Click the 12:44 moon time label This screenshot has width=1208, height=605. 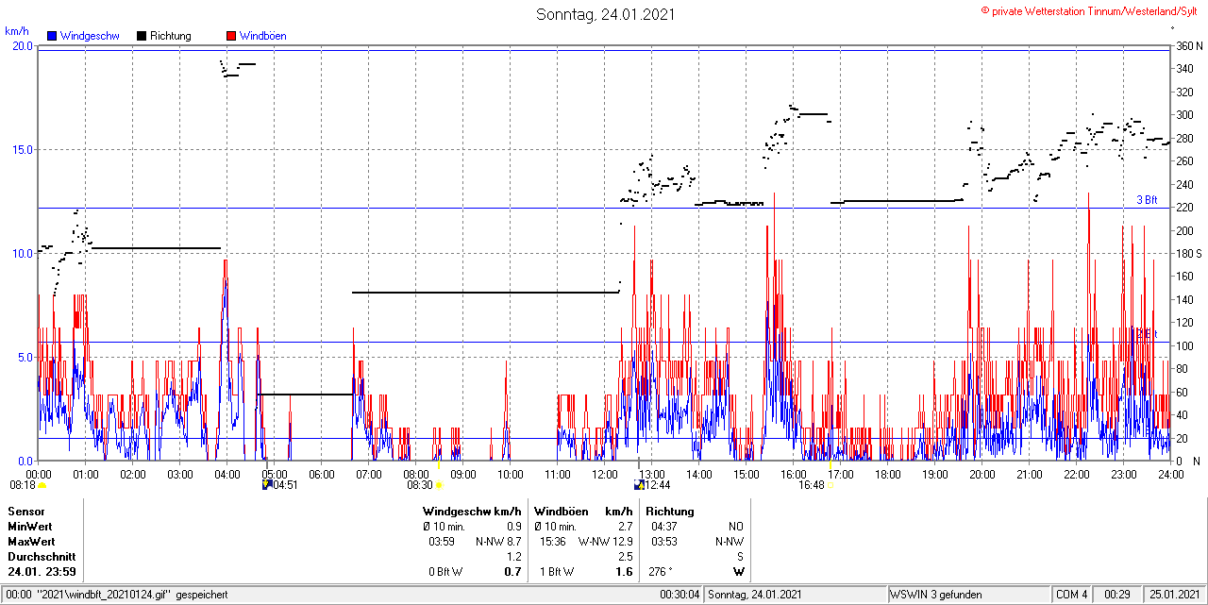click(x=658, y=485)
